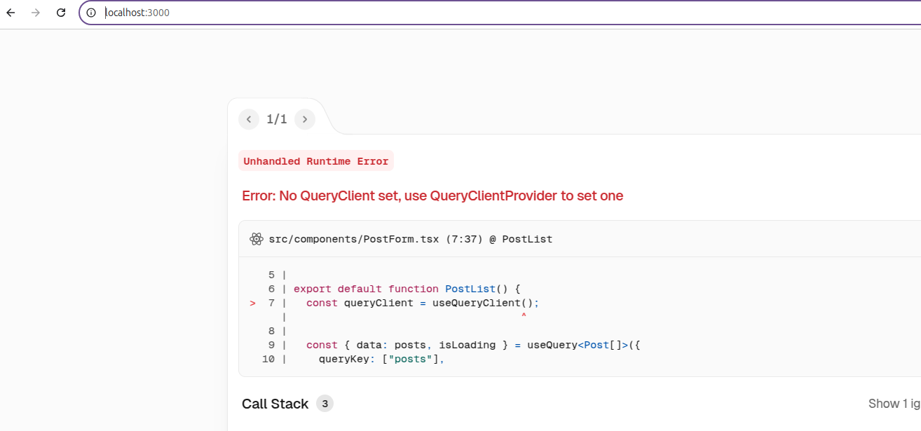This screenshot has width=921, height=431.
Task: Open site information icon in the address bar
Action: coord(90,12)
